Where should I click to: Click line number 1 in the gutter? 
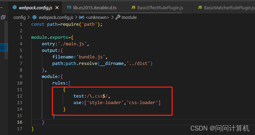[21, 24]
